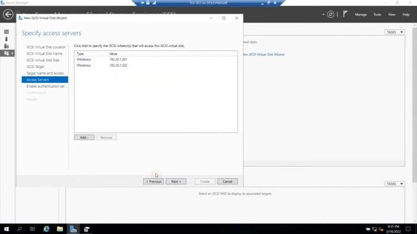Click the Previous button
This screenshot has width=417, height=234.
click(x=154, y=181)
